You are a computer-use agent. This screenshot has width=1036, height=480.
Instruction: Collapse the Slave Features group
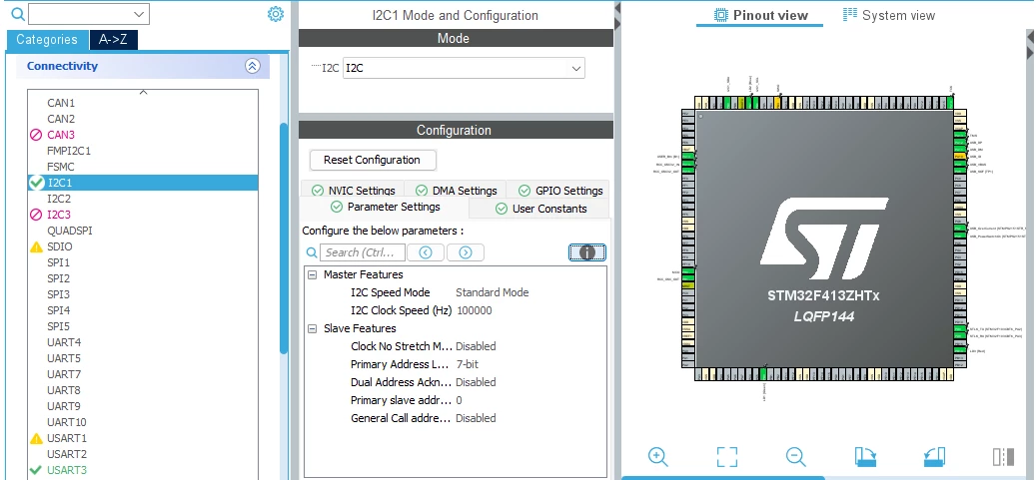pyautogui.click(x=313, y=328)
